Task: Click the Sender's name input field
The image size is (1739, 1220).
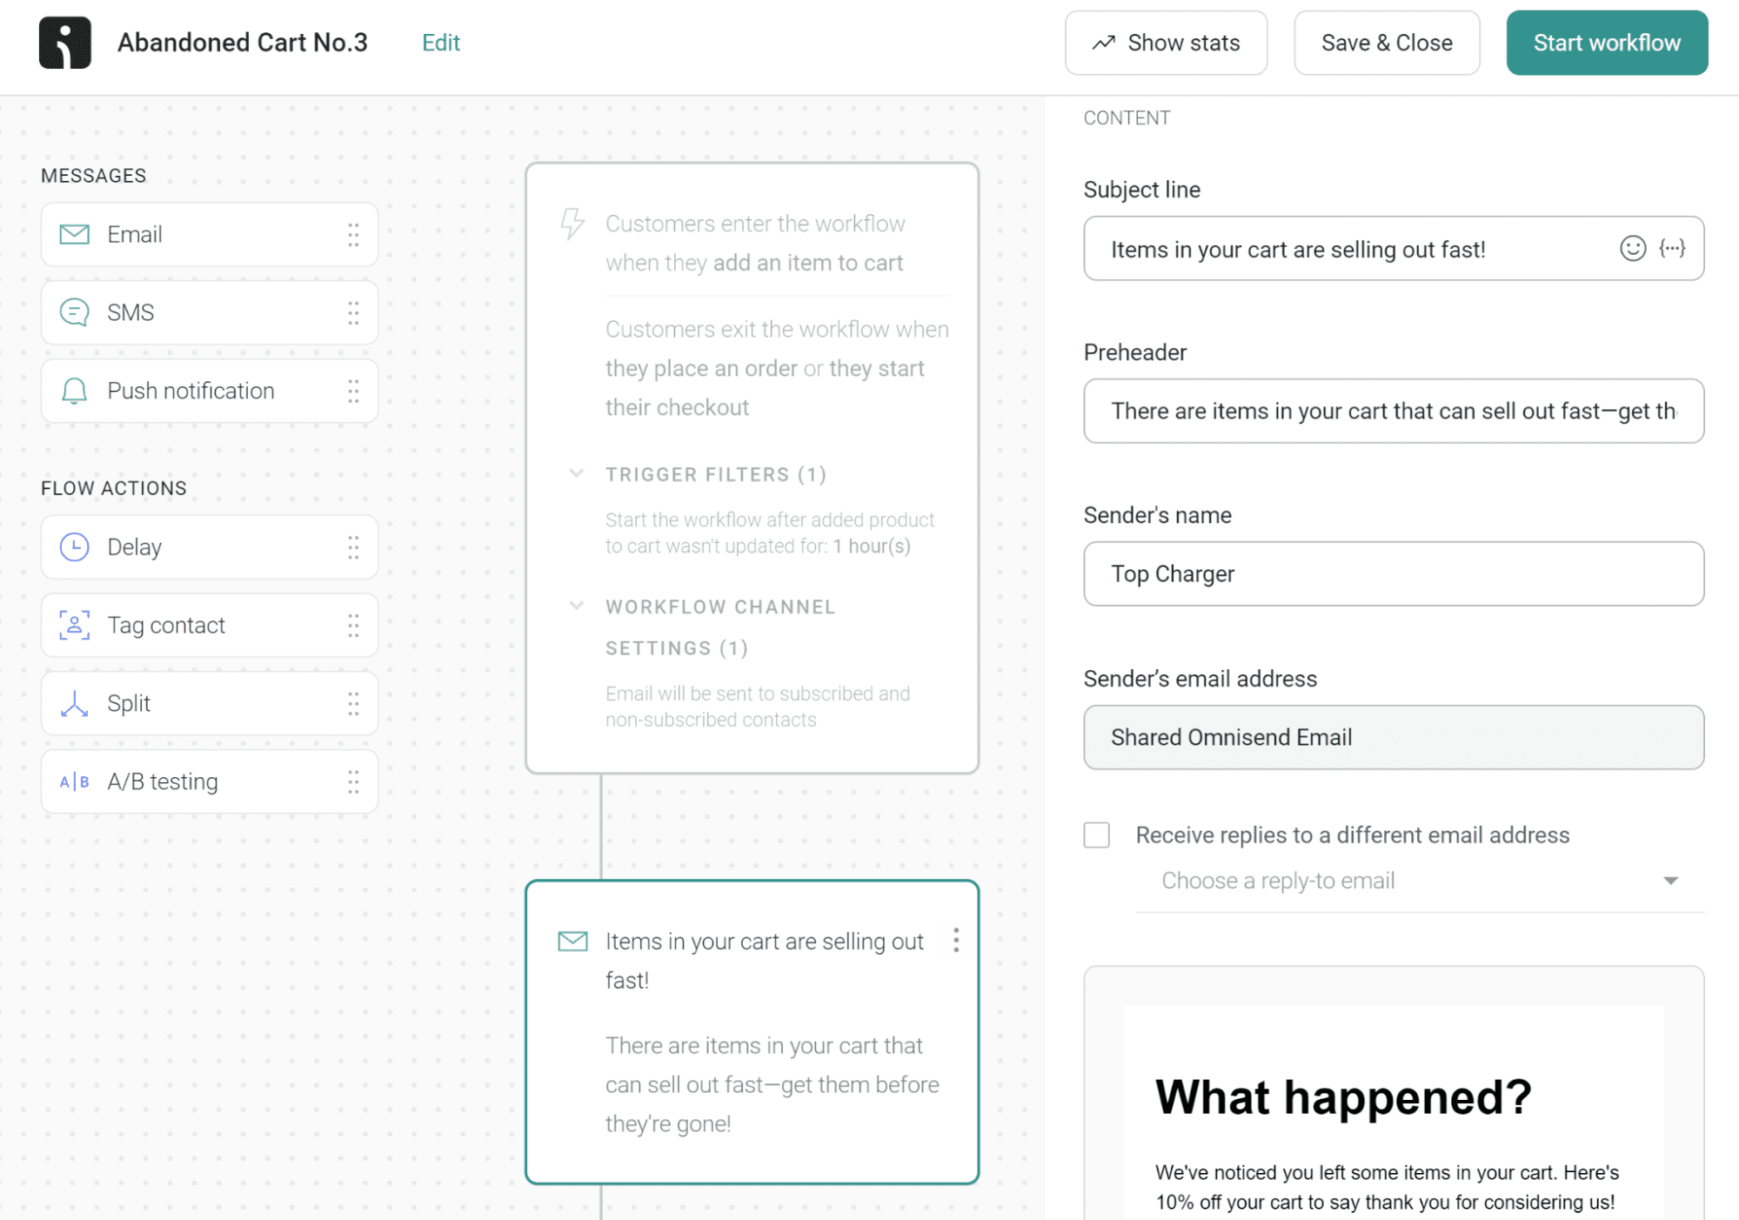Action: pos(1392,573)
